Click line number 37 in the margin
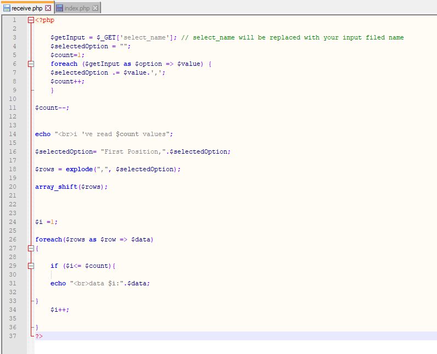 (x=13, y=336)
